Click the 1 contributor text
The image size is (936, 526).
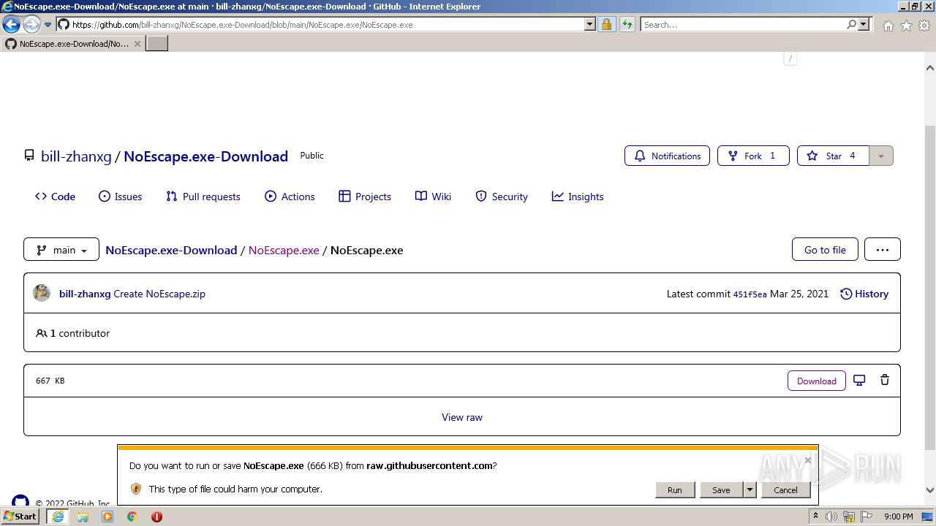(72, 333)
